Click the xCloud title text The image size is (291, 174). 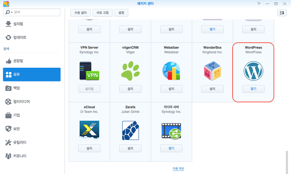pos(89,107)
